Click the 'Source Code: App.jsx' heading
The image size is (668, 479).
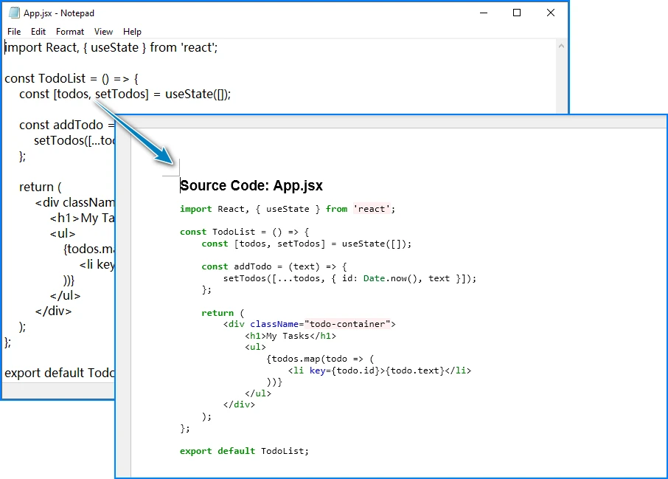(x=251, y=185)
